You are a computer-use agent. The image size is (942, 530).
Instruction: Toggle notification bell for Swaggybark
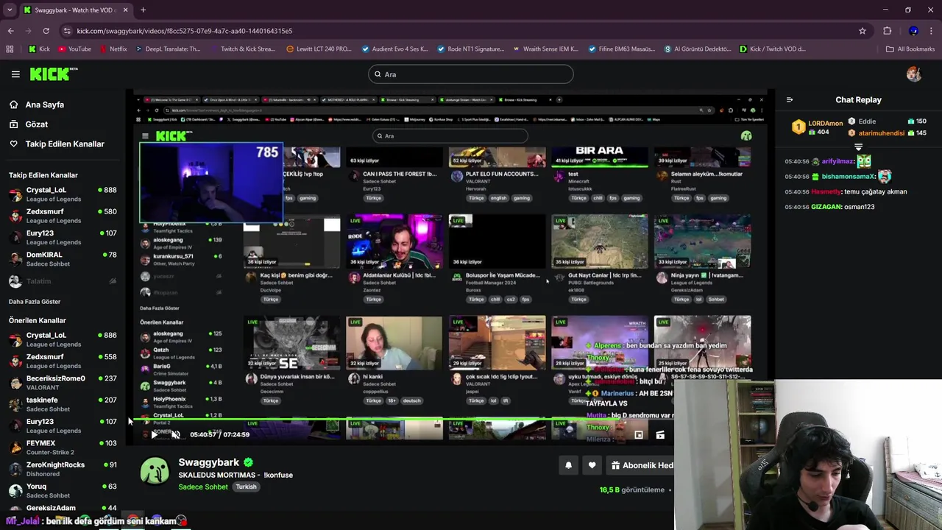pyautogui.click(x=568, y=465)
